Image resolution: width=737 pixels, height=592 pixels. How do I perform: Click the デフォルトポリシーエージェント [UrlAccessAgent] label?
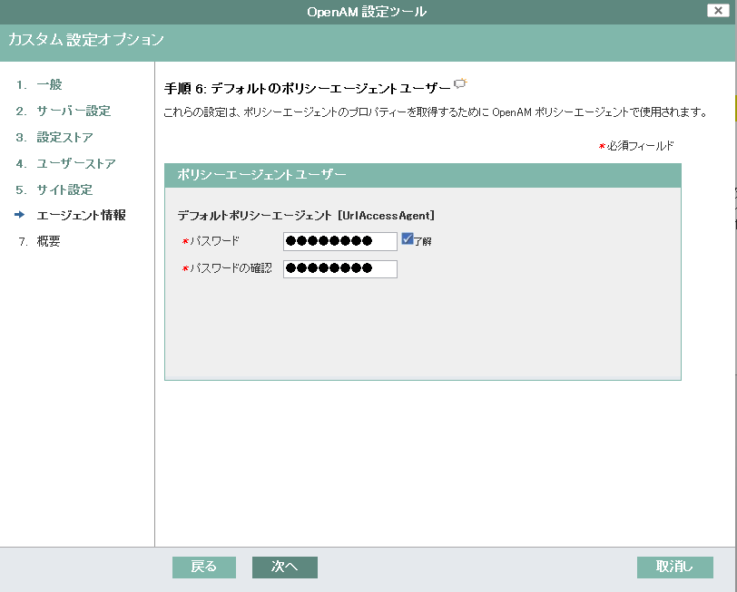pyautogui.click(x=306, y=216)
